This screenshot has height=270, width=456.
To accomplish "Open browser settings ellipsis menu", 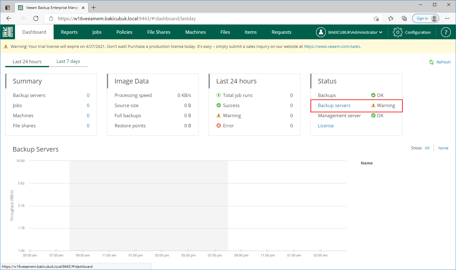I will tap(447, 18).
